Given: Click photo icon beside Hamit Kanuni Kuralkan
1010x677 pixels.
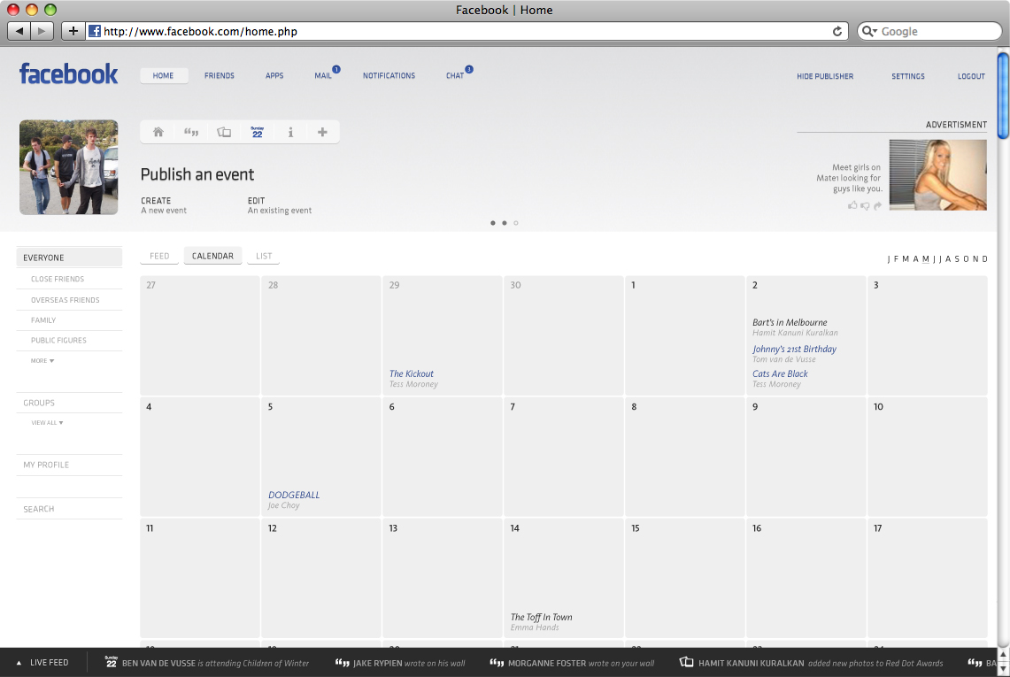Looking at the screenshot, I should (687, 662).
